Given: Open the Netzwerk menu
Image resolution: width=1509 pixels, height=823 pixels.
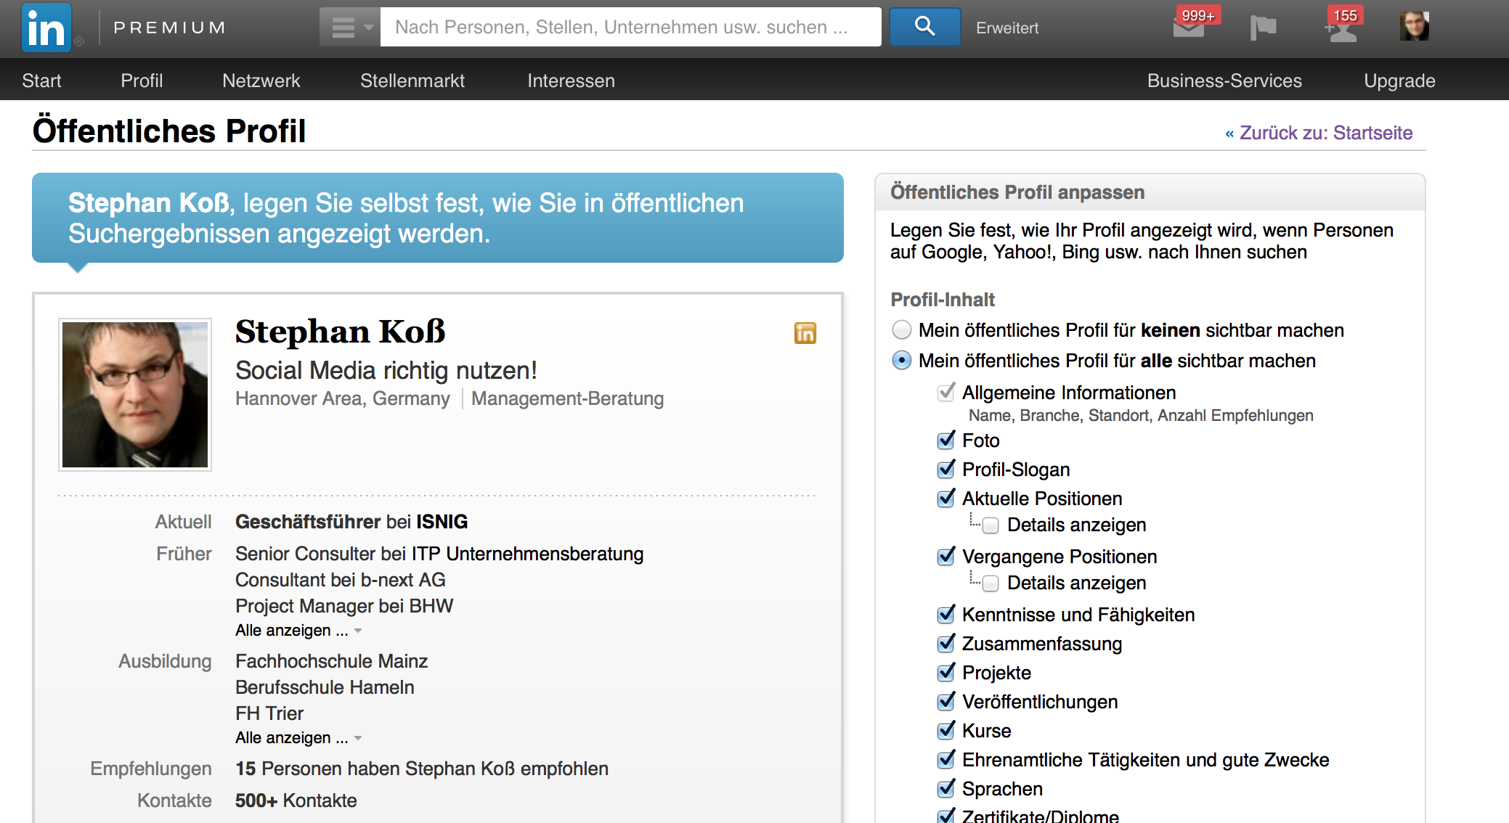Looking at the screenshot, I should [261, 81].
